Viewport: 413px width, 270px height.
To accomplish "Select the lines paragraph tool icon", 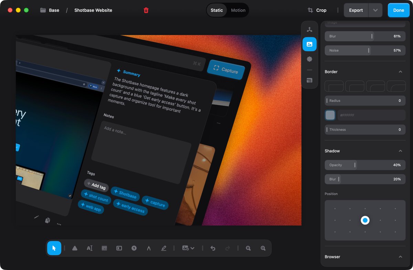I will [104, 248].
